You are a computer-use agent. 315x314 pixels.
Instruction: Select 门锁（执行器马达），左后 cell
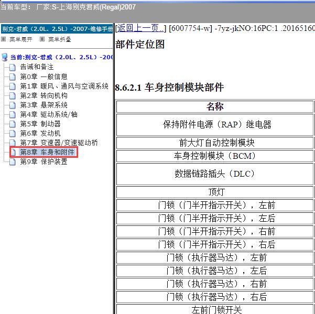pos(215,270)
